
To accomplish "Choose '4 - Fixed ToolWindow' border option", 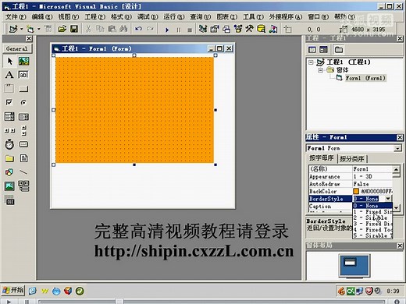I will [x=372, y=230].
